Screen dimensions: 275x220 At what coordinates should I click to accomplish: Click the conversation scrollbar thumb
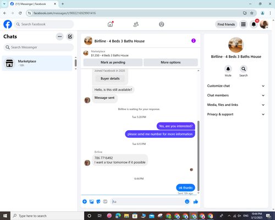coord(198,156)
